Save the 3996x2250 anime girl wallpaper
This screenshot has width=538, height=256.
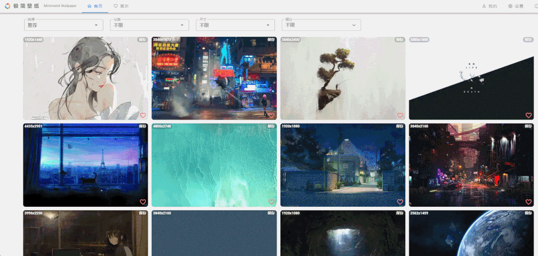[142, 213]
